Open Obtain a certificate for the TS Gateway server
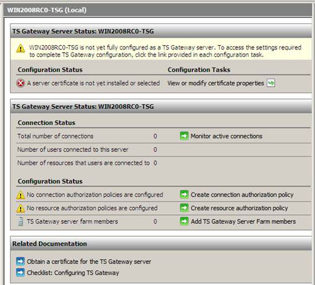Screen dimensions: 315x285 pos(89,262)
